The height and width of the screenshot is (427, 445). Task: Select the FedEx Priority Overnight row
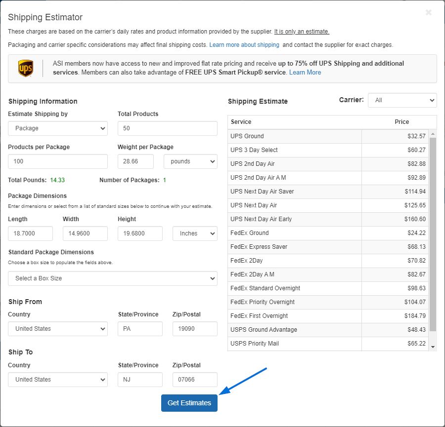pyautogui.click(x=328, y=303)
